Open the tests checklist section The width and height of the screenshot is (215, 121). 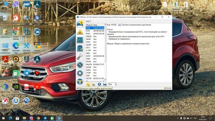click(80, 48)
